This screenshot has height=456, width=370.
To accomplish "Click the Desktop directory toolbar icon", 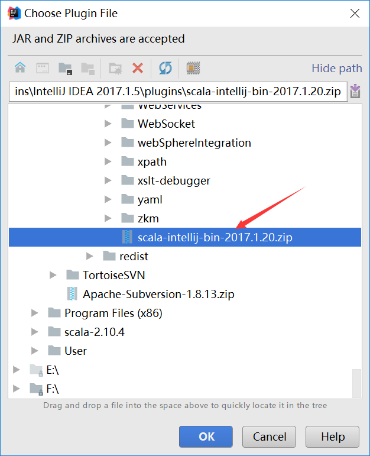I will (x=43, y=69).
